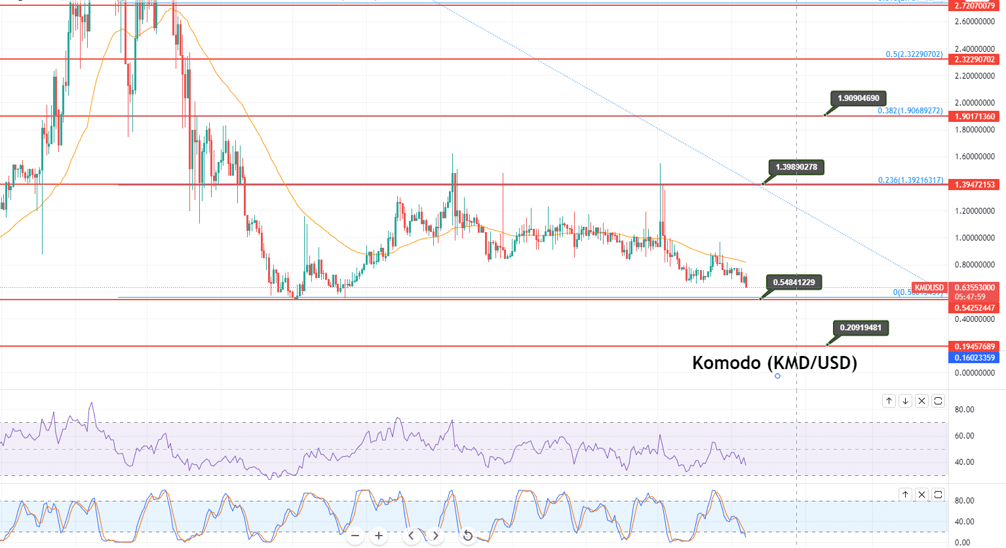This screenshot has height=548, width=1006.
Task: Maximize the RSI indicator pane
Action: (x=938, y=401)
